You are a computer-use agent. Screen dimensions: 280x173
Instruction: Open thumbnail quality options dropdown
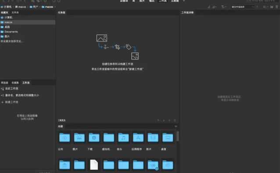[x=214, y=7]
